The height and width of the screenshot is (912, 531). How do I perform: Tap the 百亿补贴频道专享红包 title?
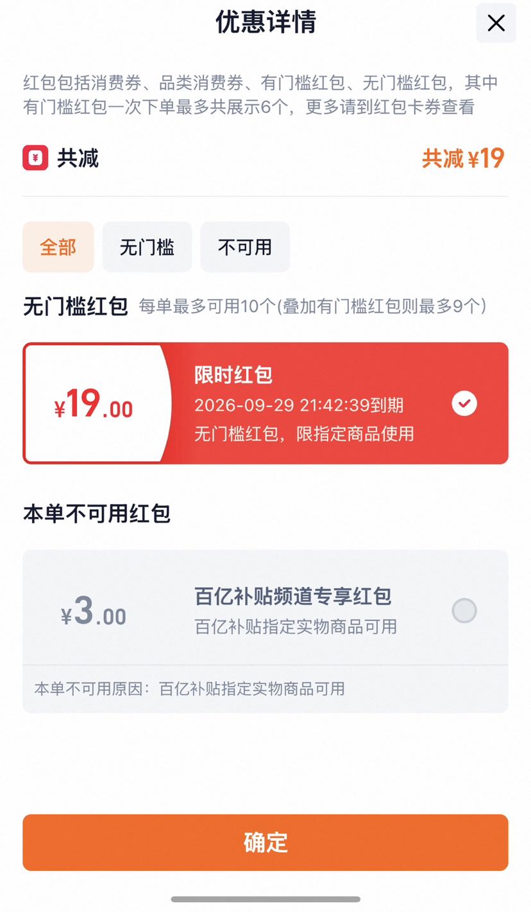pos(293,596)
